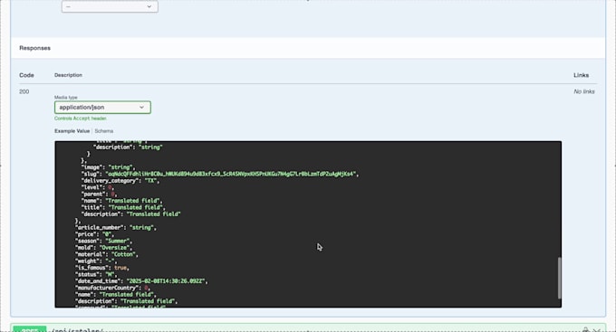Click the "status": "M" line
The image size is (616, 332).
96,274
